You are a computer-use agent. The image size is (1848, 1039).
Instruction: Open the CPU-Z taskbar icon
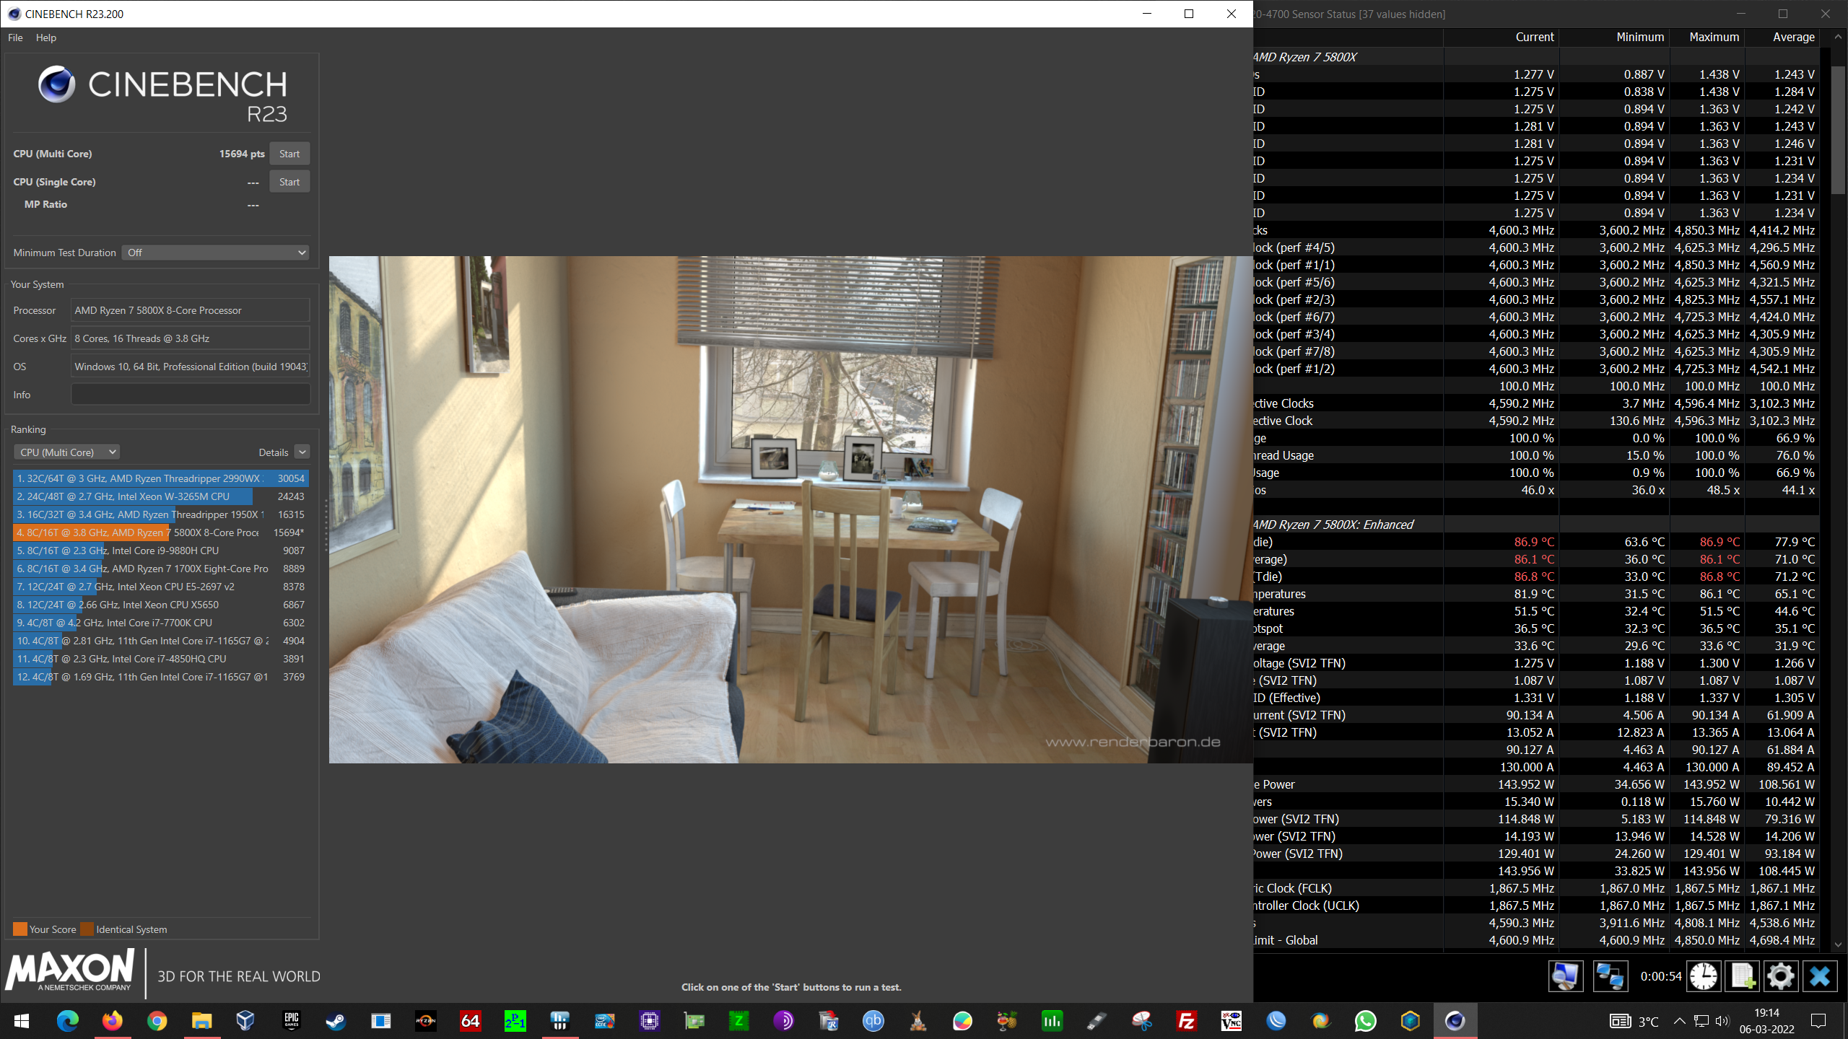pyautogui.click(x=650, y=1021)
